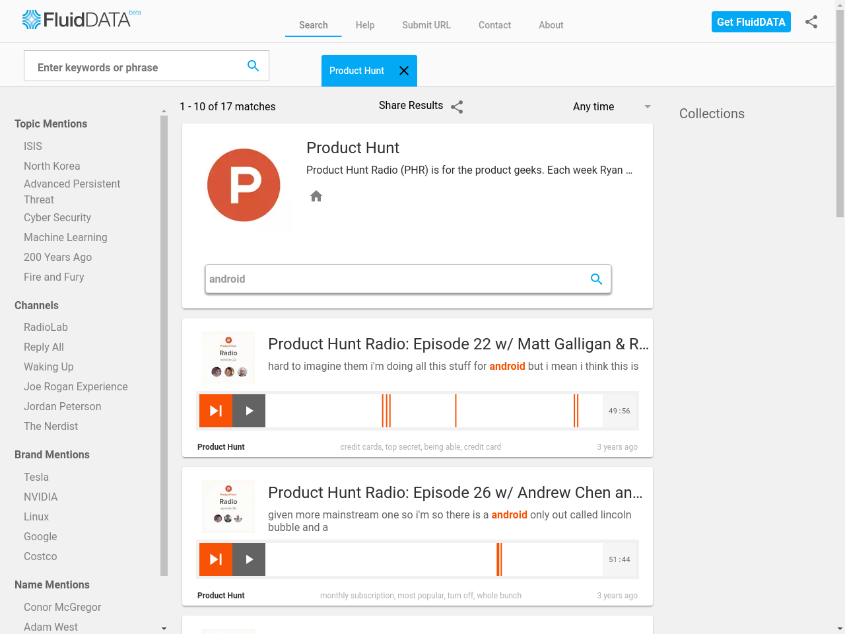Click the FluidDATA logo
This screenshot has height=634, width=845.
click(x=81, y=19)
